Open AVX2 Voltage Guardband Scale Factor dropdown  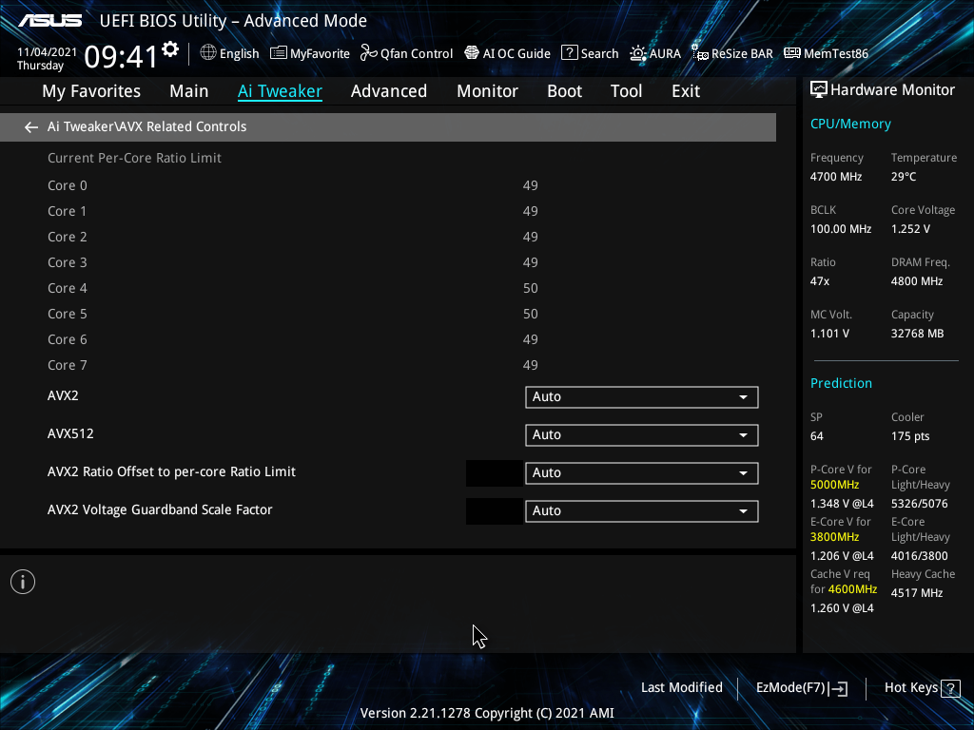coord(642,510)
